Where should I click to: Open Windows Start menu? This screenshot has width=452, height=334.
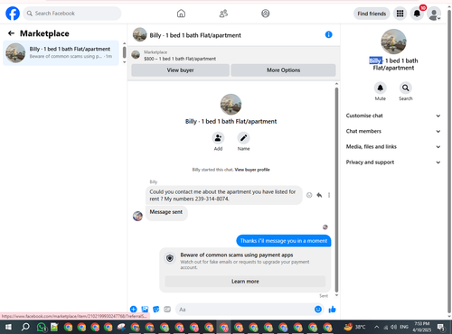coord(9,327)
